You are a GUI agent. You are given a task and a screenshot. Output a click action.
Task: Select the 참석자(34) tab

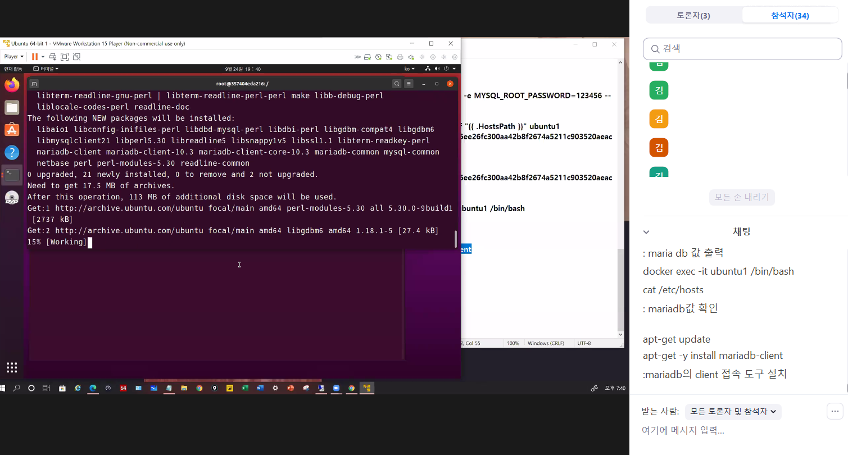coord(790,16)
